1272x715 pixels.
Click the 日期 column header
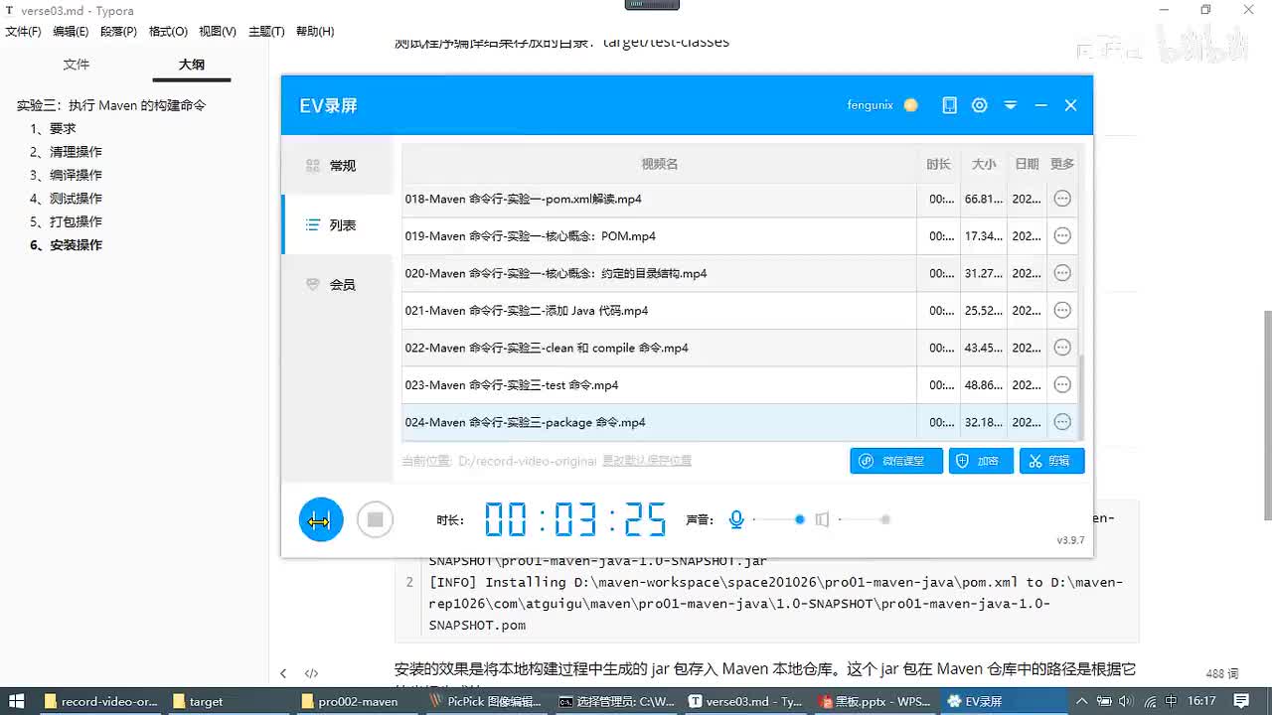point(1027,164)
